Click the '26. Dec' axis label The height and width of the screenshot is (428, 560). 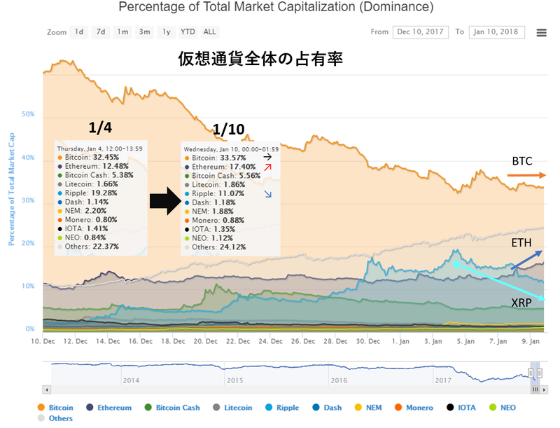tap(303, 342)
